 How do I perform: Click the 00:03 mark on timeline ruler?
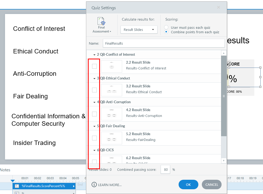click(50, 178)
